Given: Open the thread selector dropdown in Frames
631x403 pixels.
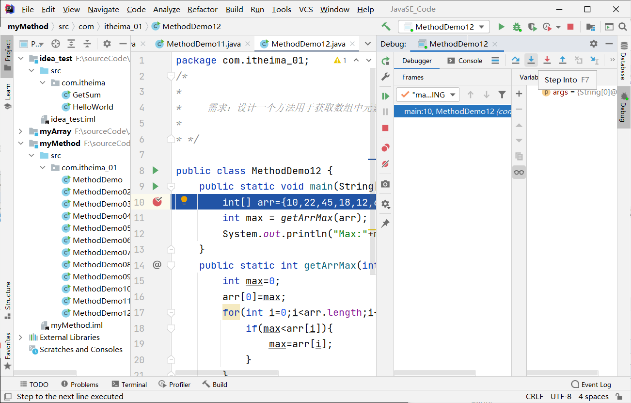Looking at the screenshot, I should (x=427, y=95).
